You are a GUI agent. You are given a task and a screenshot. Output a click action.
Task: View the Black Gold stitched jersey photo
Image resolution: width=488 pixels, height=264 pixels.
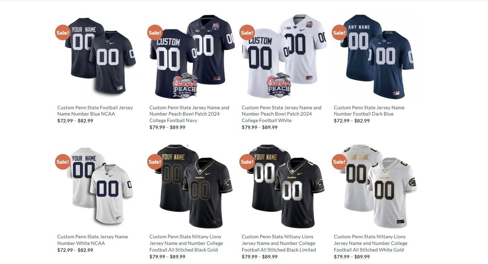[x=192, y=186]
